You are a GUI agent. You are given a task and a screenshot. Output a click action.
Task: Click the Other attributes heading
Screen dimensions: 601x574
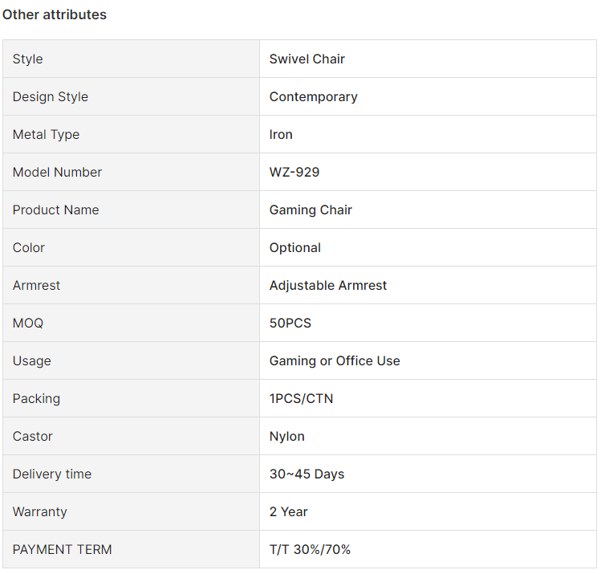(x=55, y=14)
